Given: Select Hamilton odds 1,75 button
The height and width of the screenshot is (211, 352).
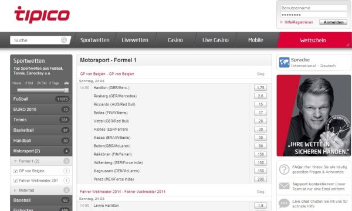Looking at the screenshot, I should click(x=260, y=88).
